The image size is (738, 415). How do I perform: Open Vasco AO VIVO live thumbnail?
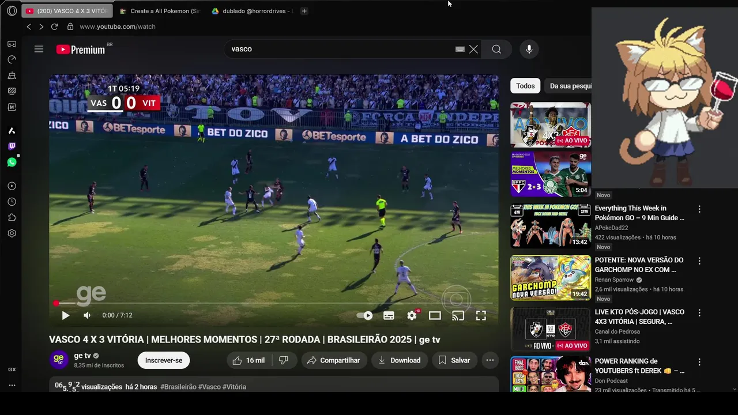[551, 125]
